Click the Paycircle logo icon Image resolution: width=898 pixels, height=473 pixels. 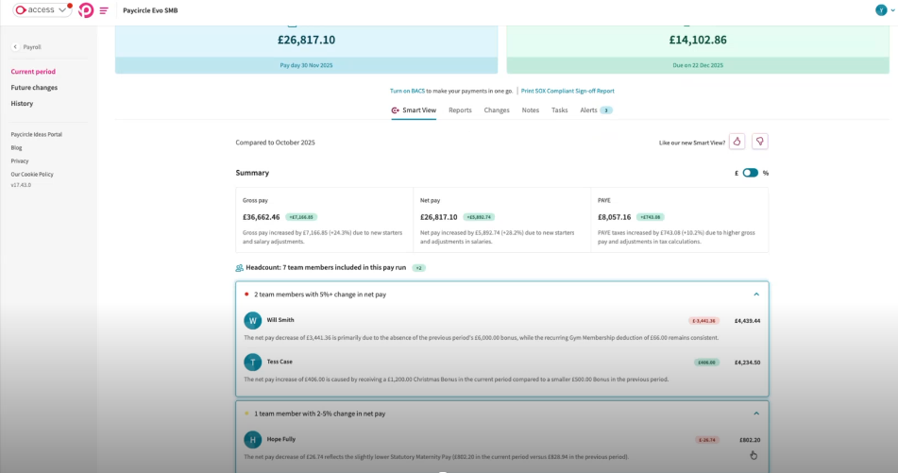86,10
